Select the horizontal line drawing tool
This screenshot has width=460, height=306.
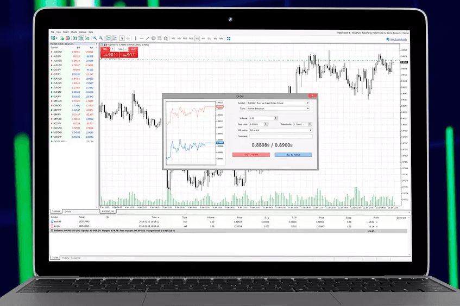pyautogui.click(x=141, y=38)
